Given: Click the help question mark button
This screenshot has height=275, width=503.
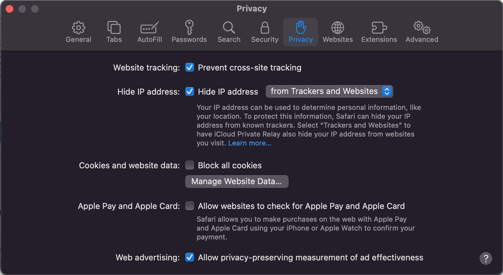Looking at the screenshot, I should click(x=486, y=258).
